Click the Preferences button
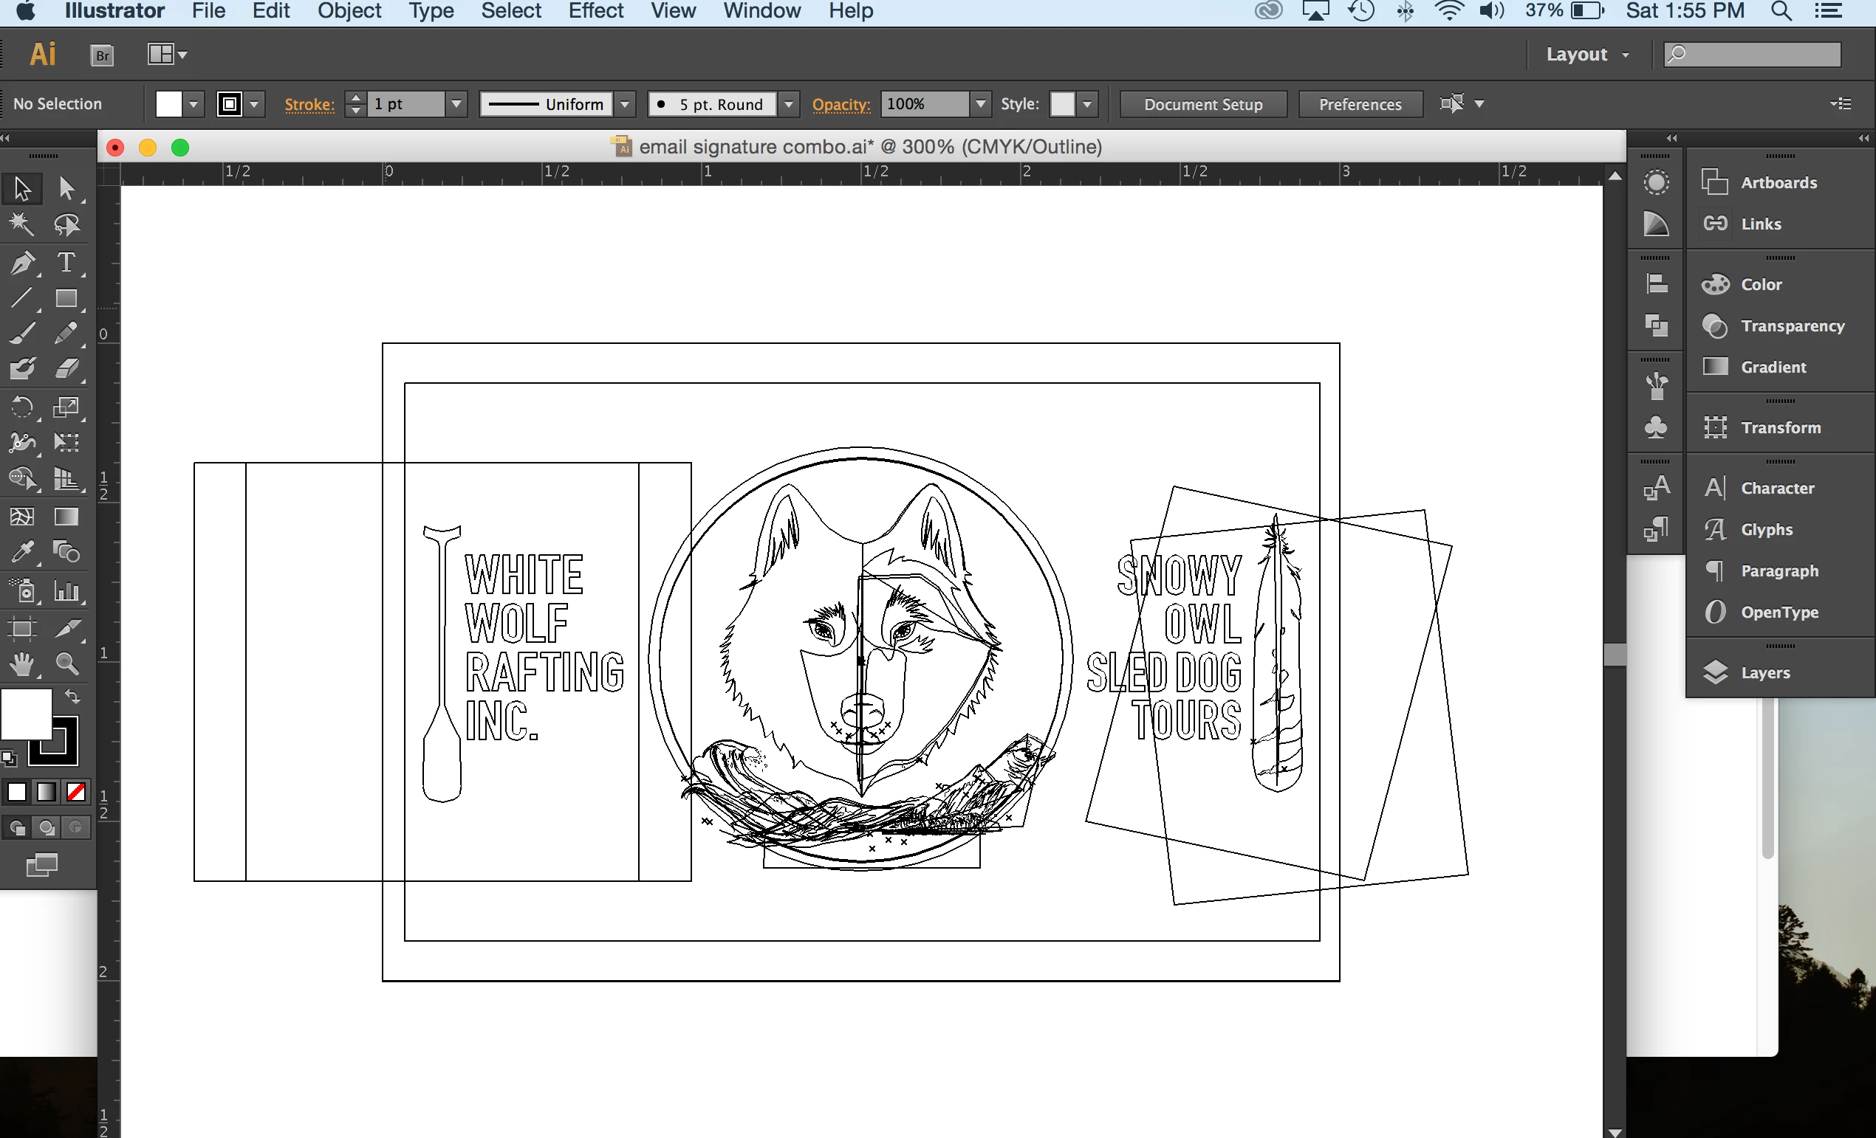Screen dimensions: 1876x1138 click(1359, 104)
